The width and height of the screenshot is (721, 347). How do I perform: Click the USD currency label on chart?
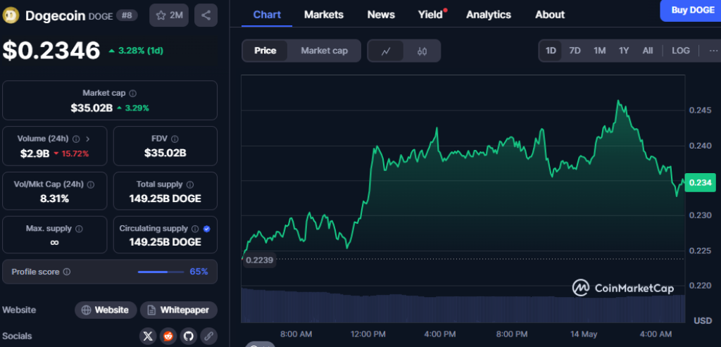(x=703, y=320)
